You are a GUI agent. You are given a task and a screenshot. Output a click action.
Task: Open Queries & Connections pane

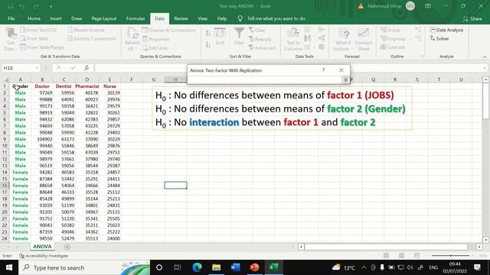168,31
